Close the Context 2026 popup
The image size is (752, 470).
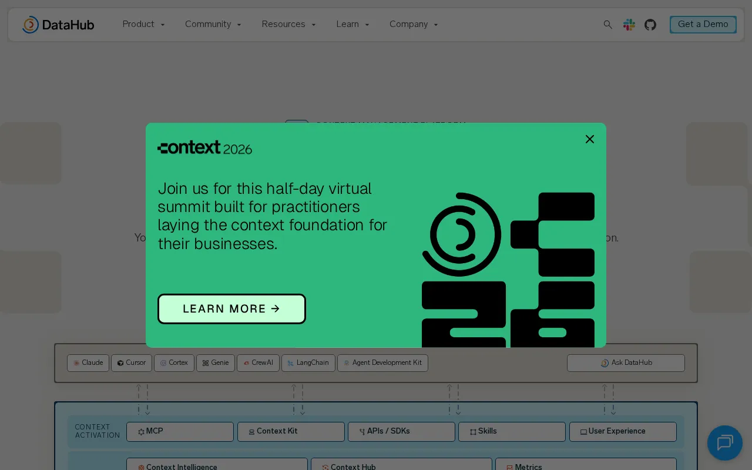point(590,139)
